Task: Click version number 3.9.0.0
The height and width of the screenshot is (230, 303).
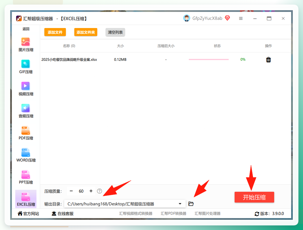Action: pyautogui.click(x=278, y=214)
